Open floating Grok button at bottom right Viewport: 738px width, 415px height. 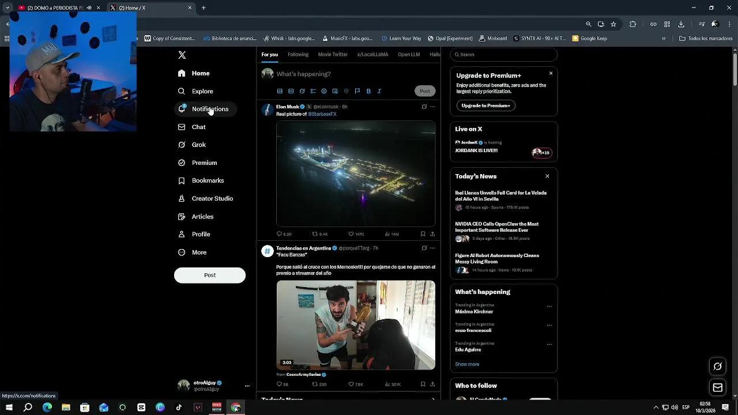[717, 366]
